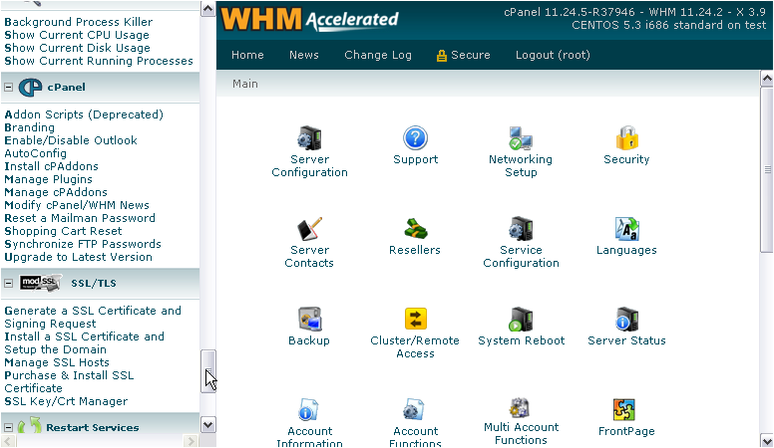
Task: Open Addon Scripts (Deprecated) link
Action: pyautogui.click(x=84, y=114)
